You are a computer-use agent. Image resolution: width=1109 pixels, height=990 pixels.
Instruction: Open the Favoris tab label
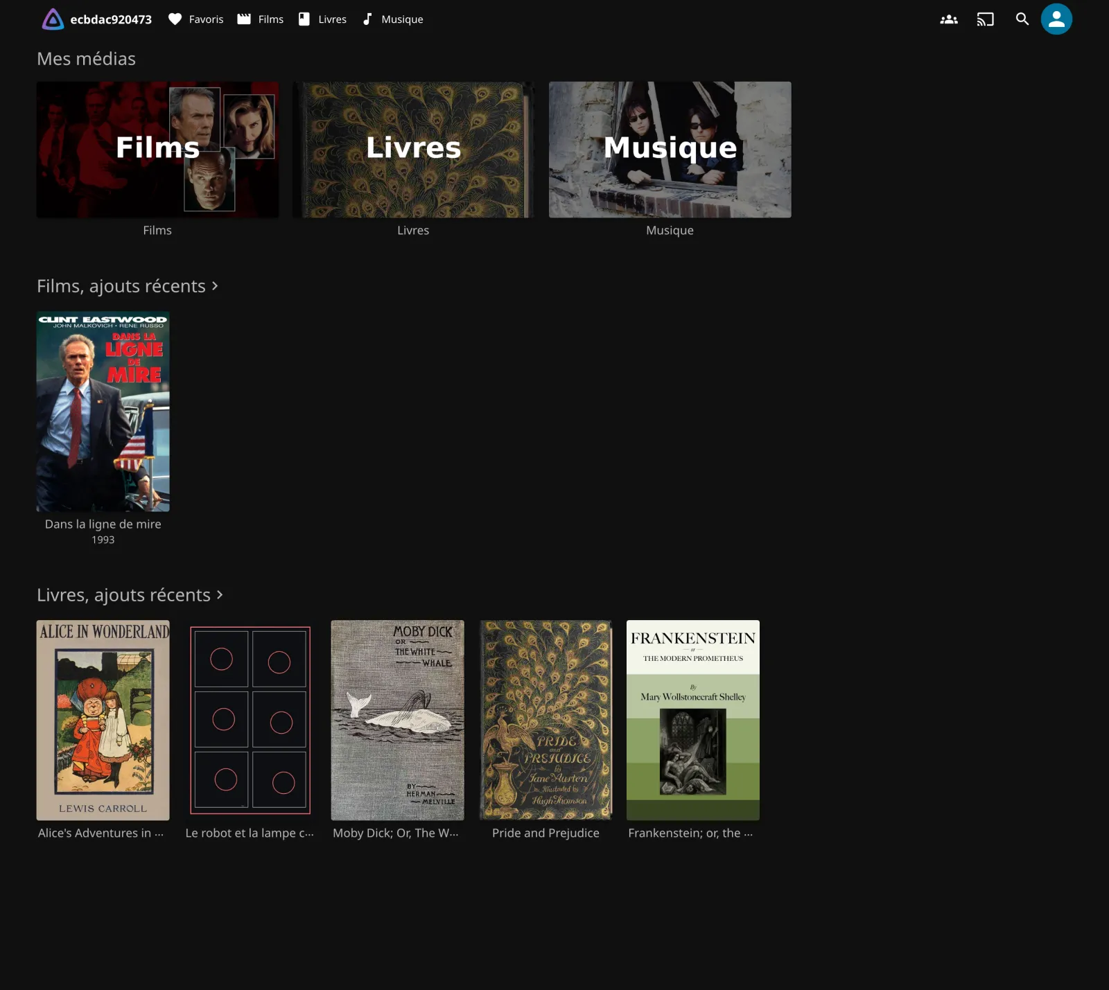206,19
